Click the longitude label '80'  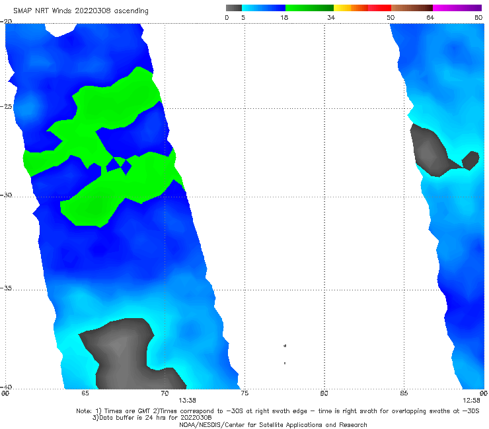click(324, 393)
